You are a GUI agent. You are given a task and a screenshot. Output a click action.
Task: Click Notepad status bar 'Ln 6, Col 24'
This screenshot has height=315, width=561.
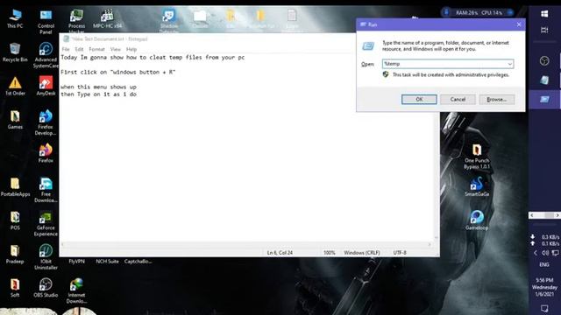(280, 253)
